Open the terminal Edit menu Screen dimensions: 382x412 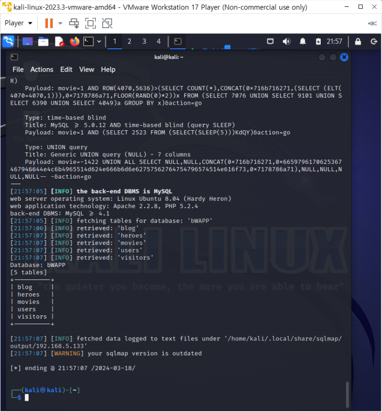[66, 70]
